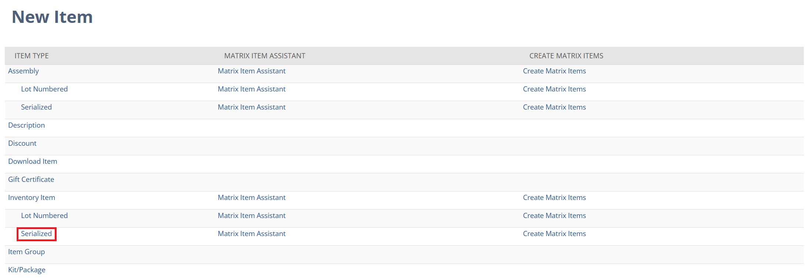Open the Item Group type
This screenshot has height=280, width=812.
(x=26, y=252)
